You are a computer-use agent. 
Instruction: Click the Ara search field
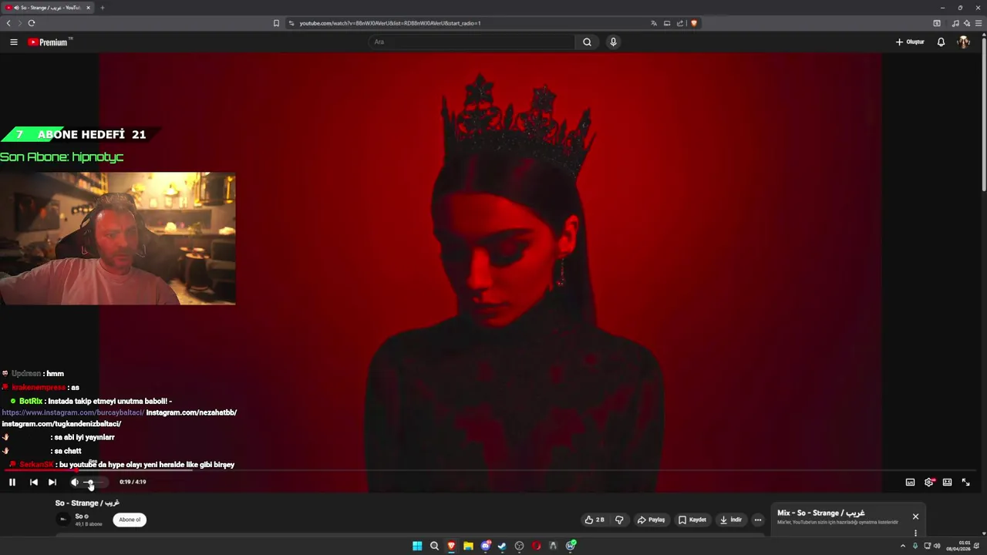pyautogui.click(x=471, y=42)
